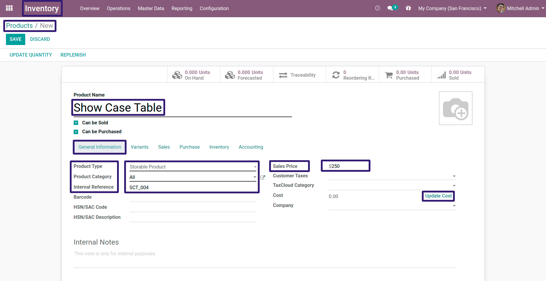
Task: Open Product Category external link icon
Action: coord(263,177)
